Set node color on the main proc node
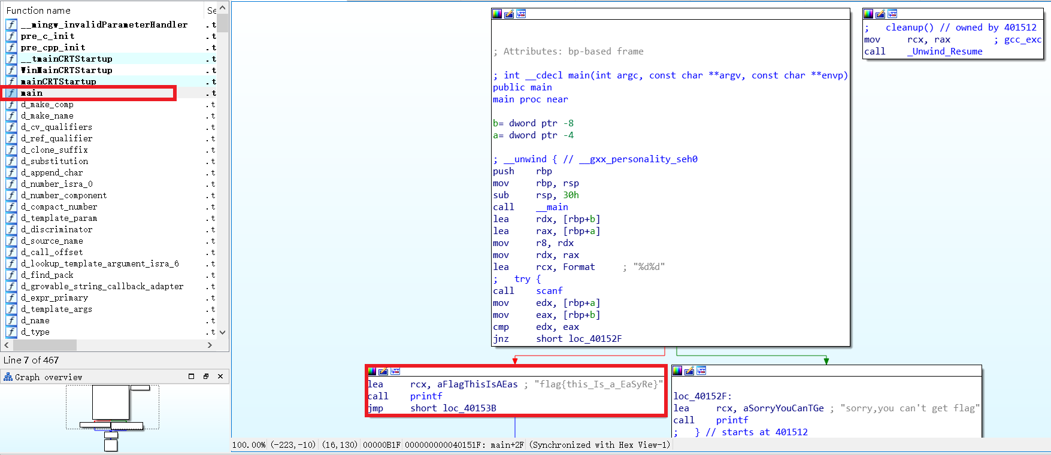This screenshot has width=1051, height=455. [x=497, y=14]
